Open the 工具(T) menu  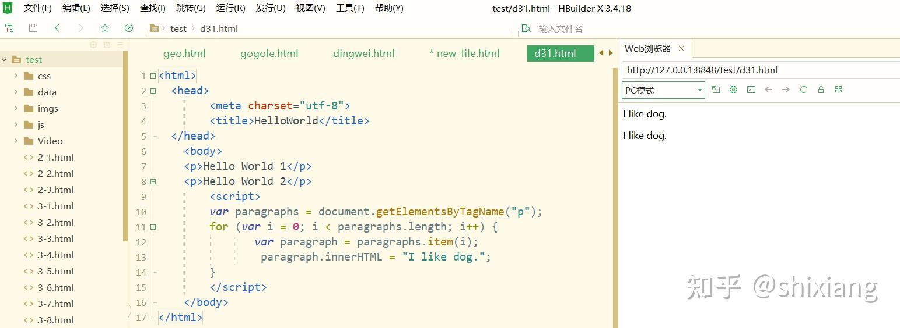click(350, 8)
